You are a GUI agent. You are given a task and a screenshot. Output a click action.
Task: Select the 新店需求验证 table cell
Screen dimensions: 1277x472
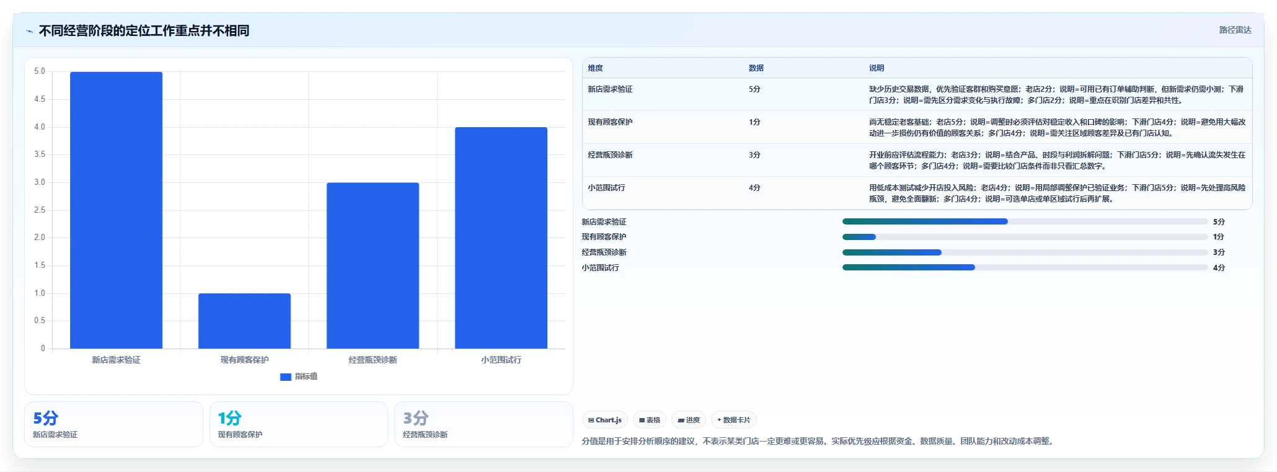[610, 89]
